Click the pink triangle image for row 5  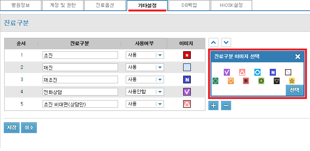pos(187,104)
